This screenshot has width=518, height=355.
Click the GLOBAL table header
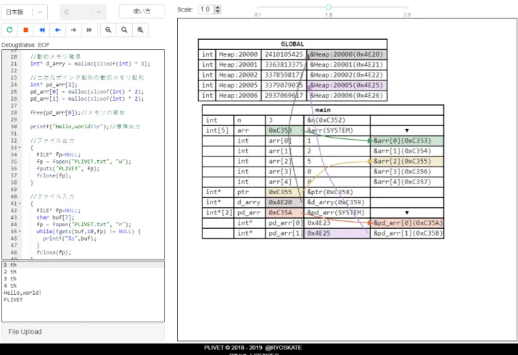292,44
